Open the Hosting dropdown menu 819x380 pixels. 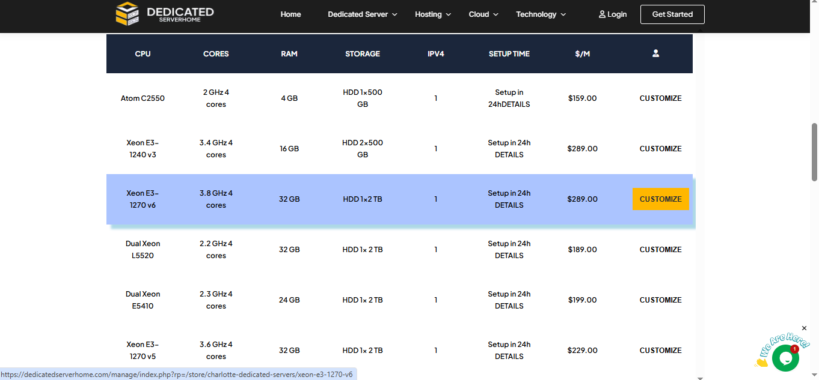tap(433, 14)
